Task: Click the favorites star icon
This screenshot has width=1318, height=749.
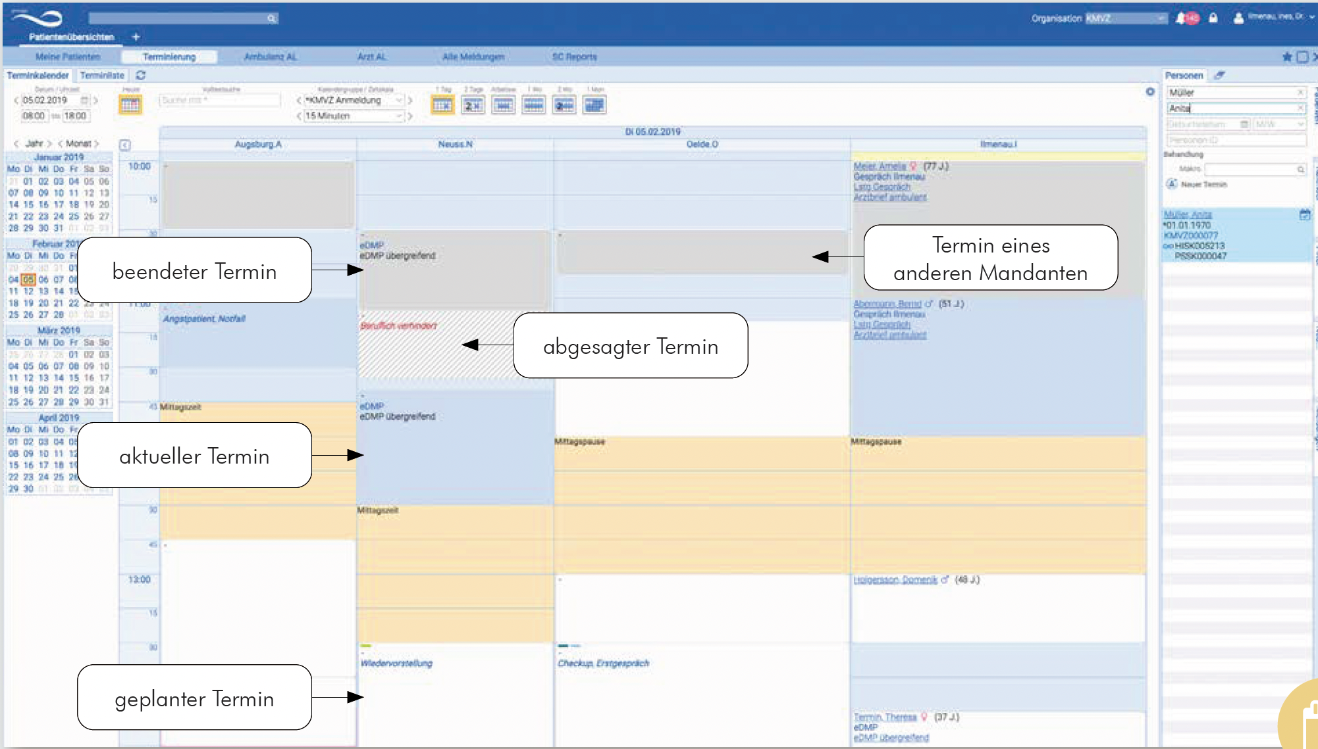Action: 1287,57
